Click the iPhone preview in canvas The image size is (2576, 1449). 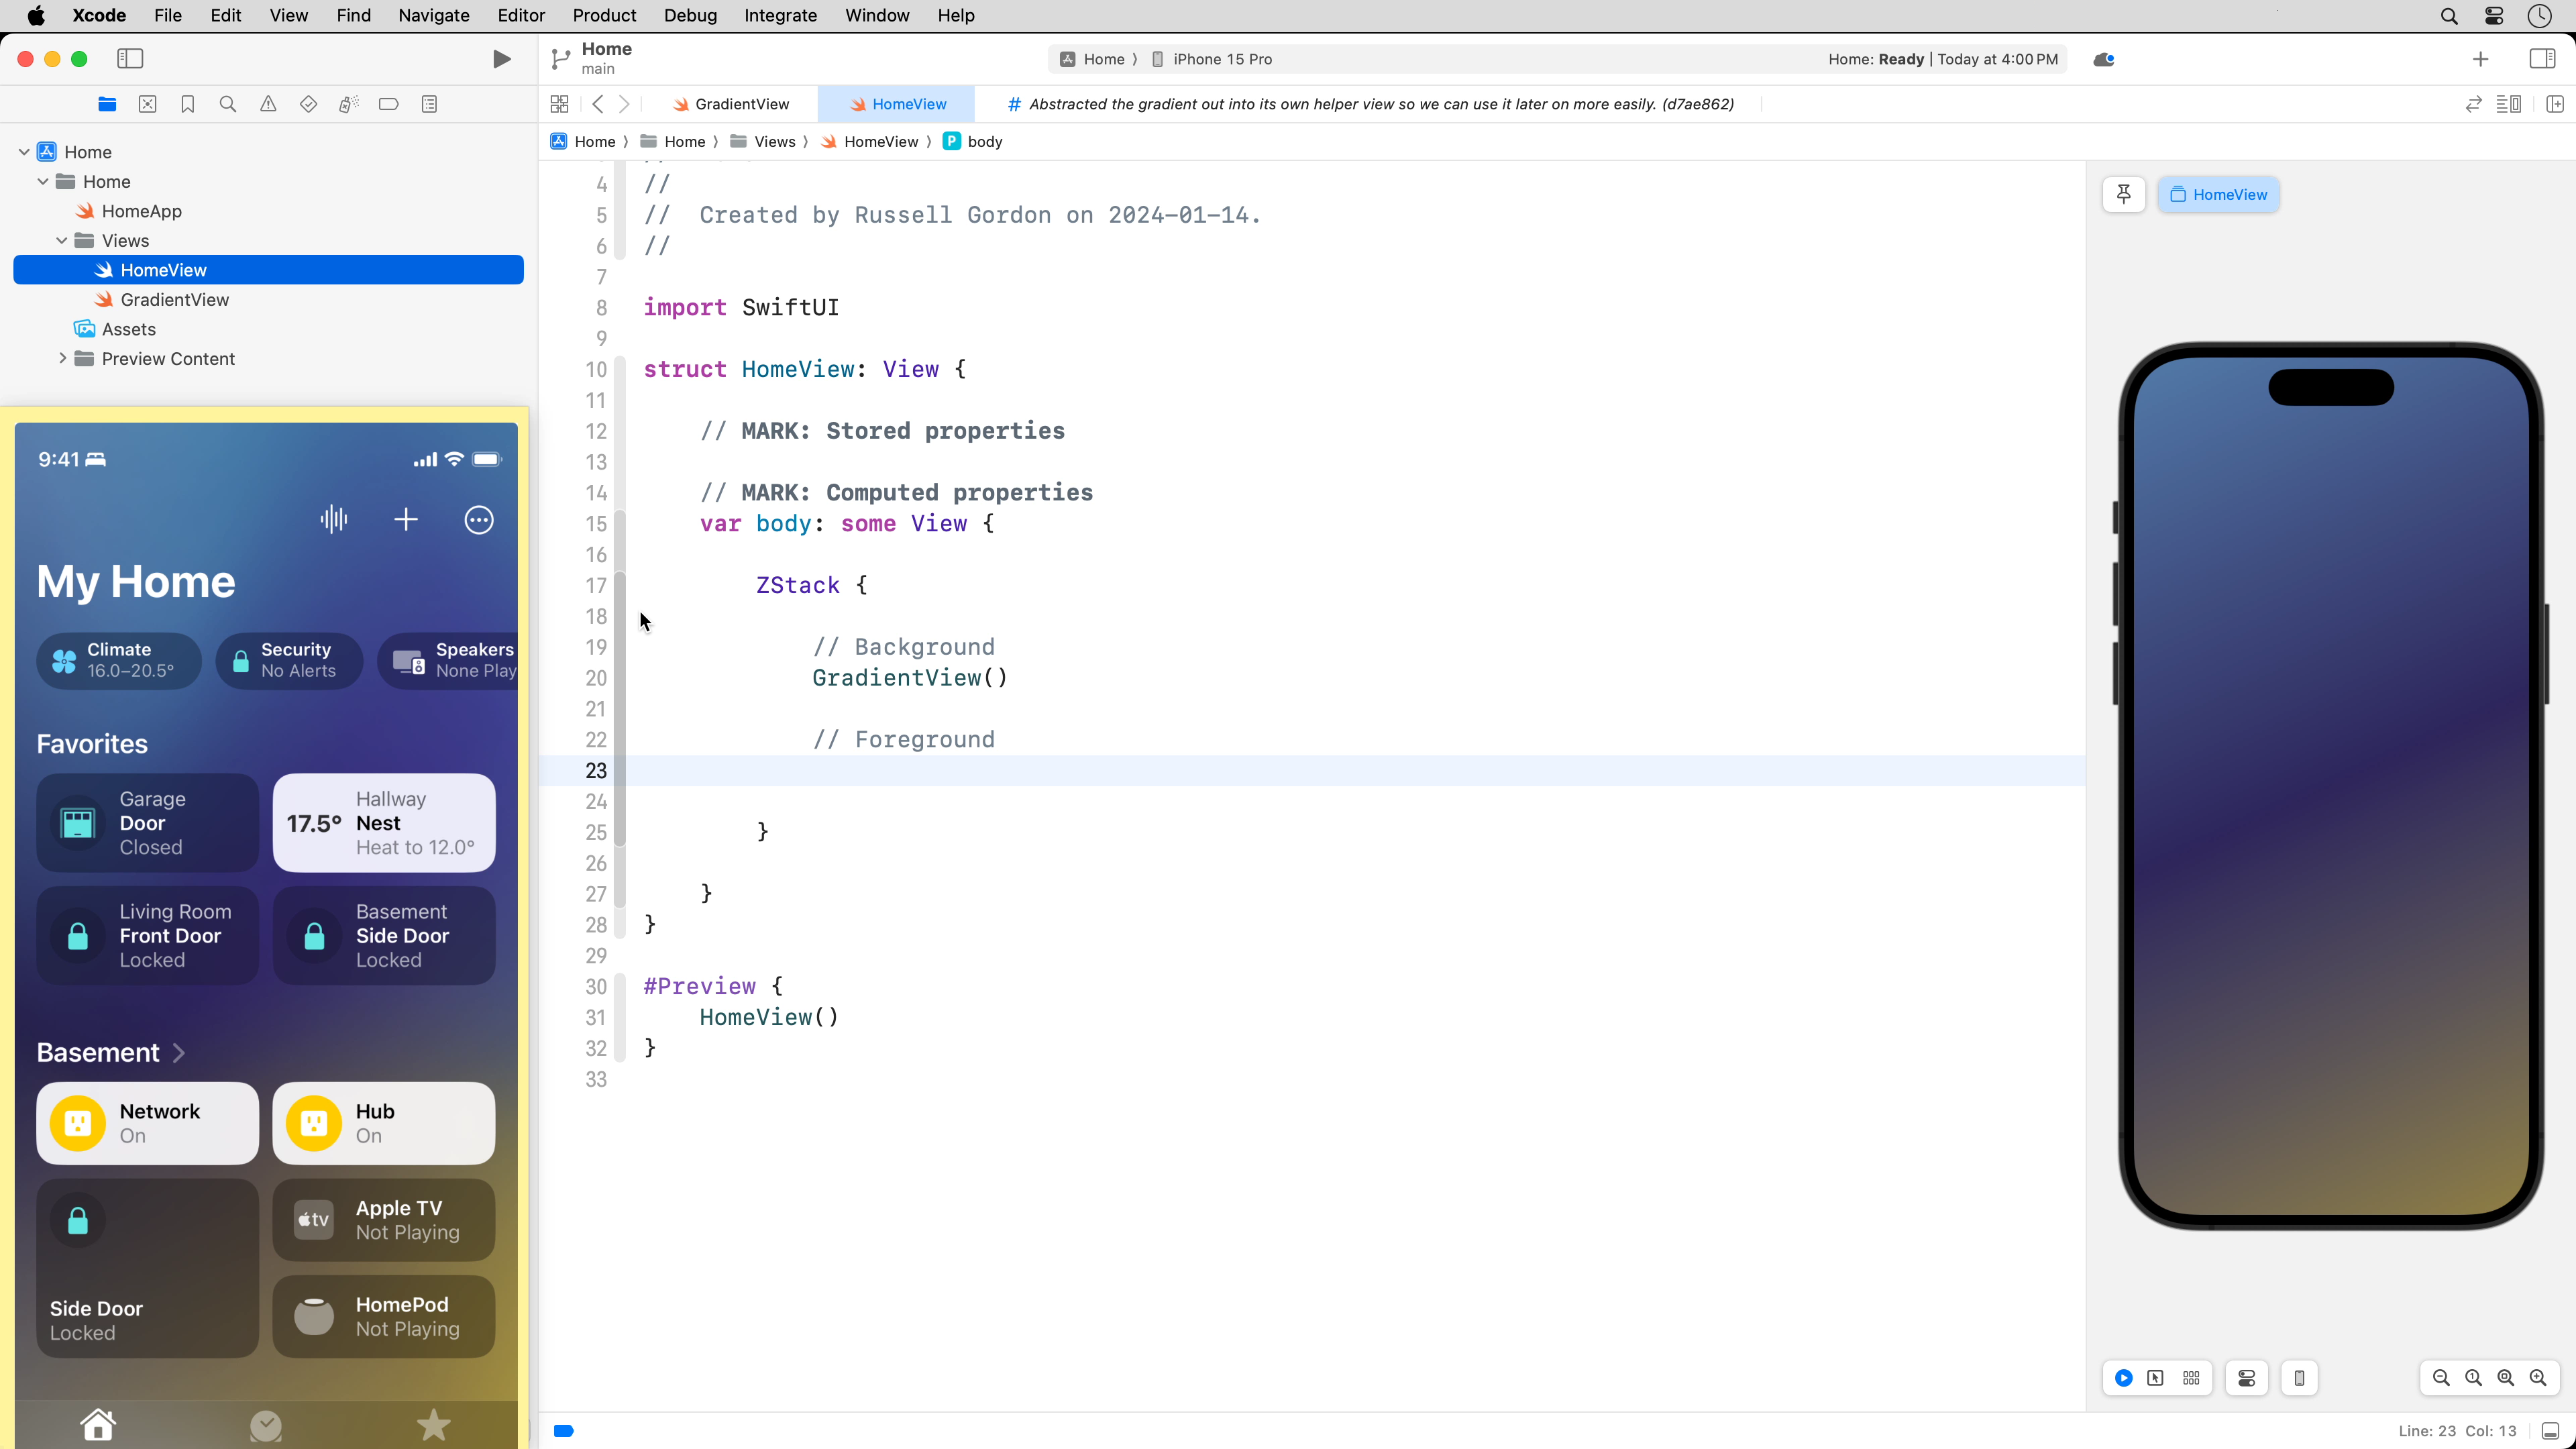[2330, 786]
